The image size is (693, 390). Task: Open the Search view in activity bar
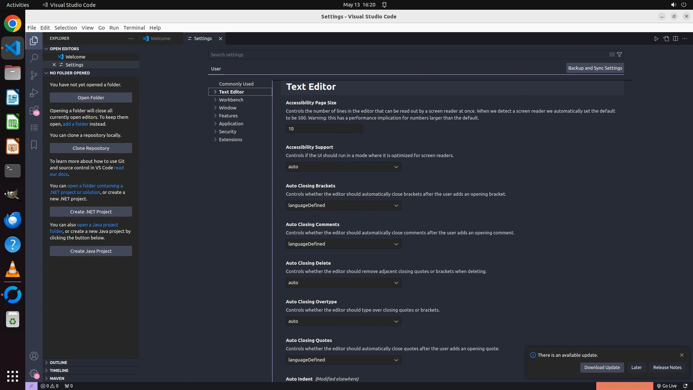point(34,58)
